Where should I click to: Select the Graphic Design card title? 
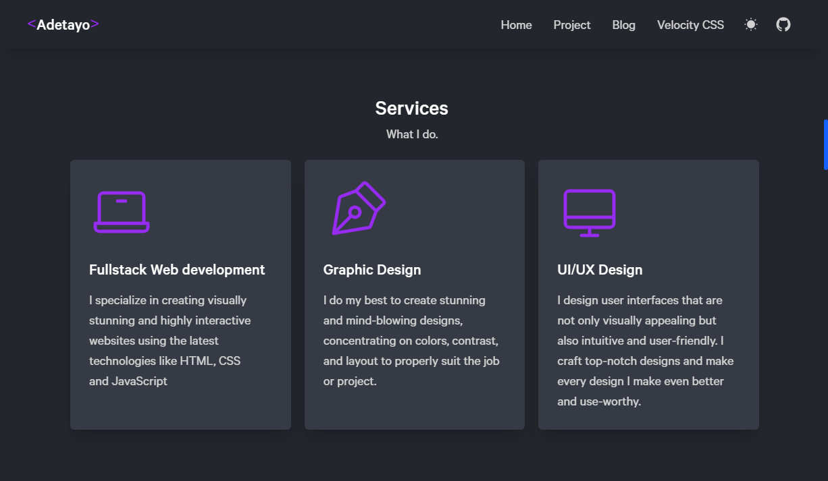[372, 270]
